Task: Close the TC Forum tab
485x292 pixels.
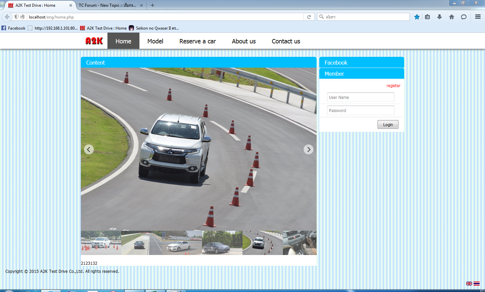Action: 141,5
